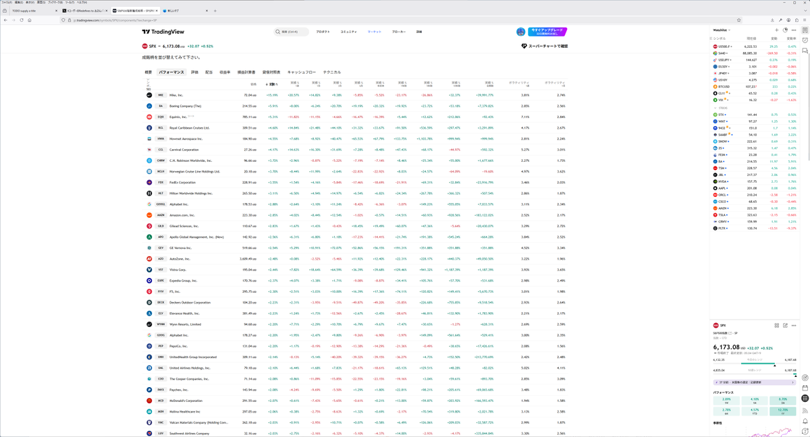Sort by the 変動 % column header
The image size is (810, 437).
(x=273, y=84)
